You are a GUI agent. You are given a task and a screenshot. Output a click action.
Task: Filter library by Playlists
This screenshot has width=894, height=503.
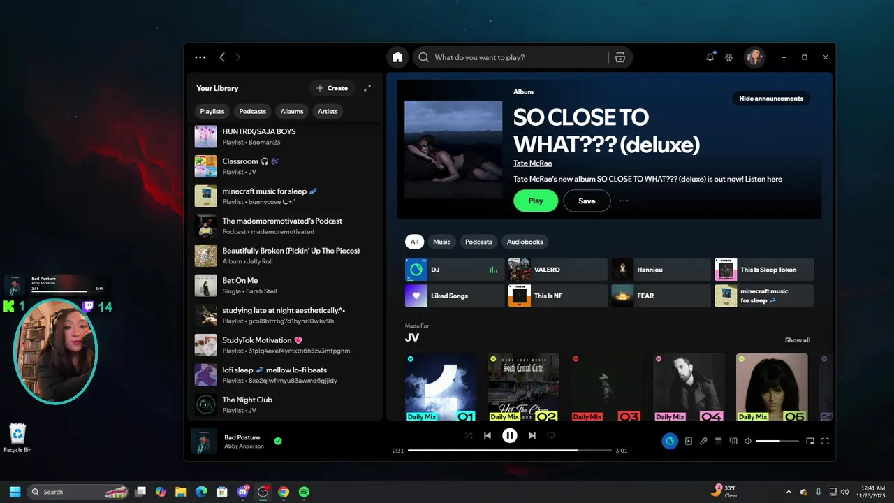[x=212, y=111]
